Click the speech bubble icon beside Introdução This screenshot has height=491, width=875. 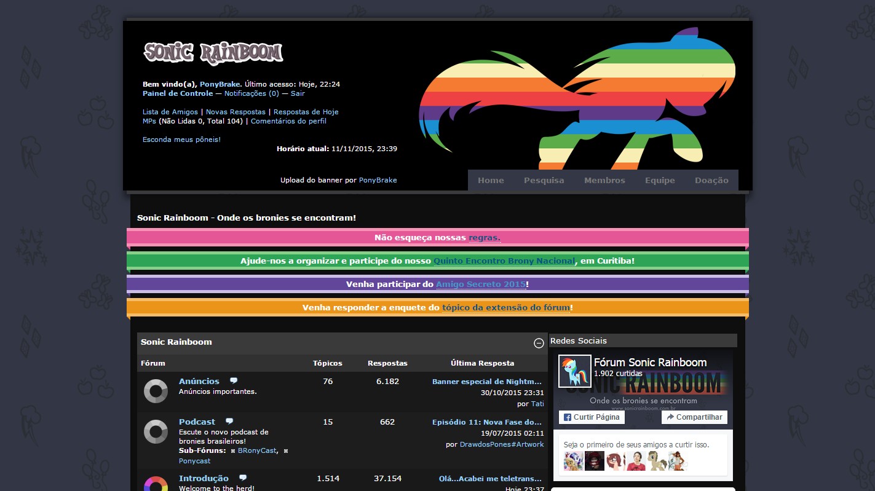point(243,478)
